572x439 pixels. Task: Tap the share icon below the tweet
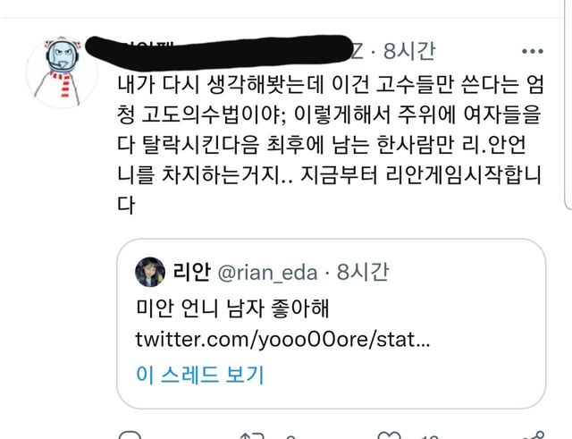535,435
